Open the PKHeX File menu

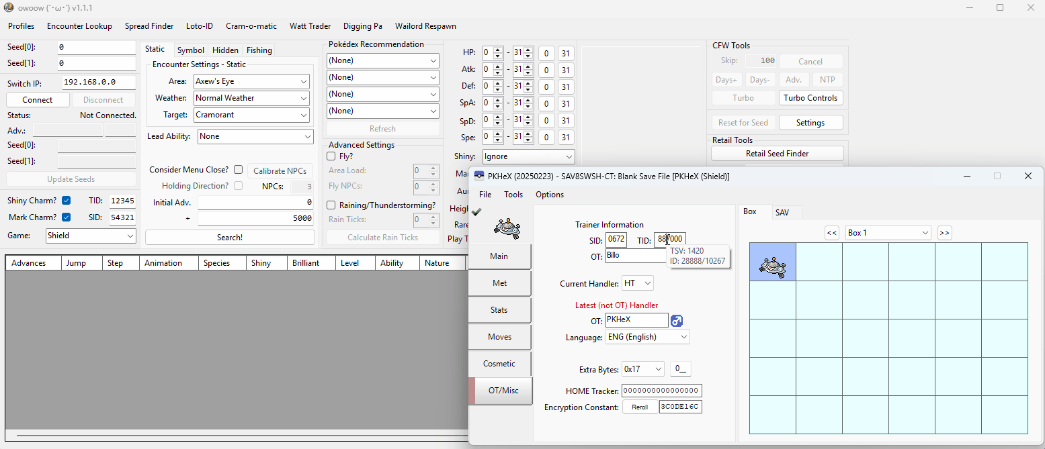485,195
